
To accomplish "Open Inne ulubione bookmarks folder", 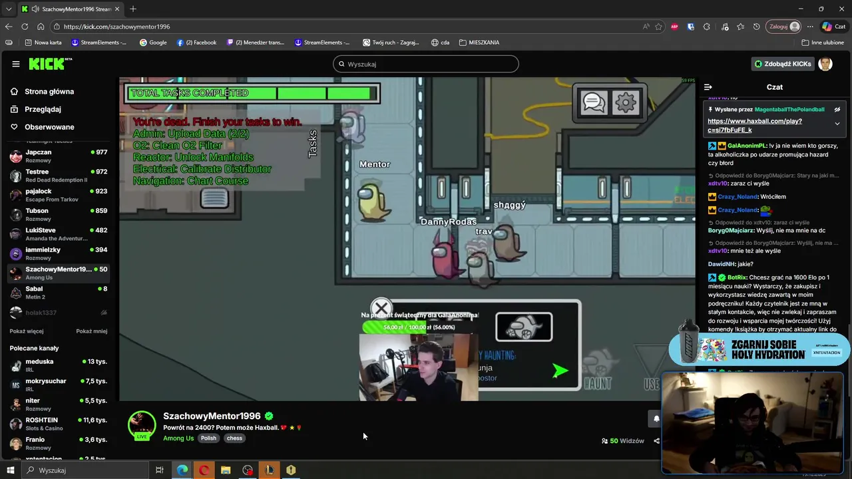I will 823,43.
